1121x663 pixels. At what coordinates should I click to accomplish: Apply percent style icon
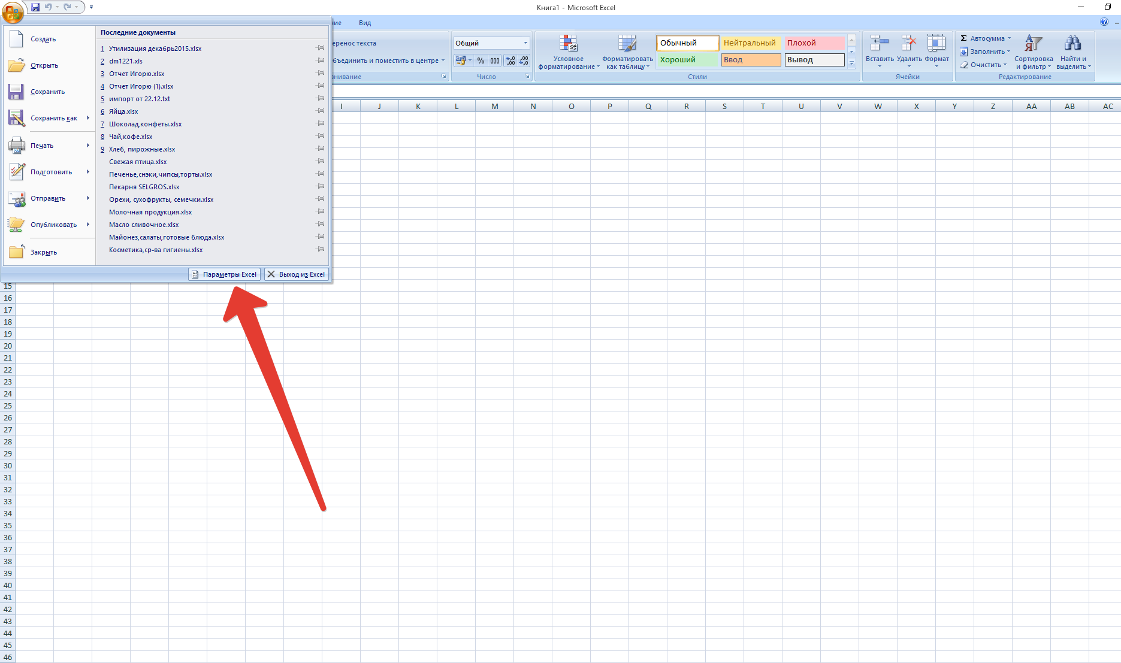481,60
